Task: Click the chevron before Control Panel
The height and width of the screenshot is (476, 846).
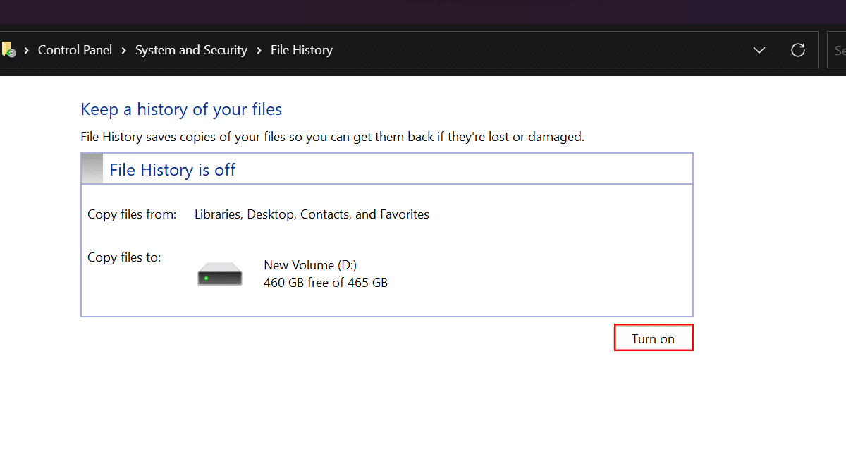Action: tap(26, 50)
